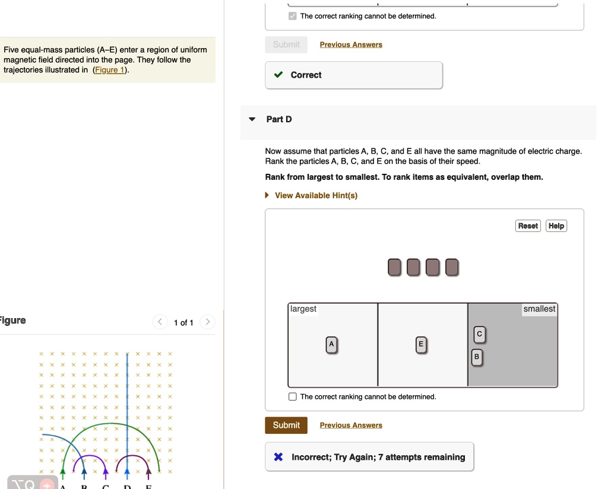
Task: Check Part D 'ranking cannot be determined' box
Action: [293, 397]
